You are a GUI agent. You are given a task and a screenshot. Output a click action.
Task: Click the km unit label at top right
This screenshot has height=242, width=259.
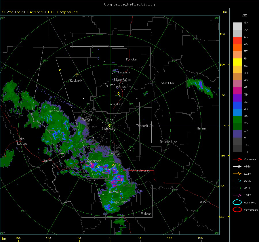point(225,12)
